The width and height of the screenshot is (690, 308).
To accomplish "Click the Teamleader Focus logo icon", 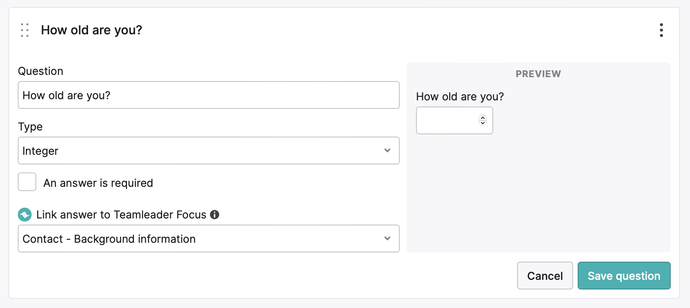I will [x=25, y=215].
